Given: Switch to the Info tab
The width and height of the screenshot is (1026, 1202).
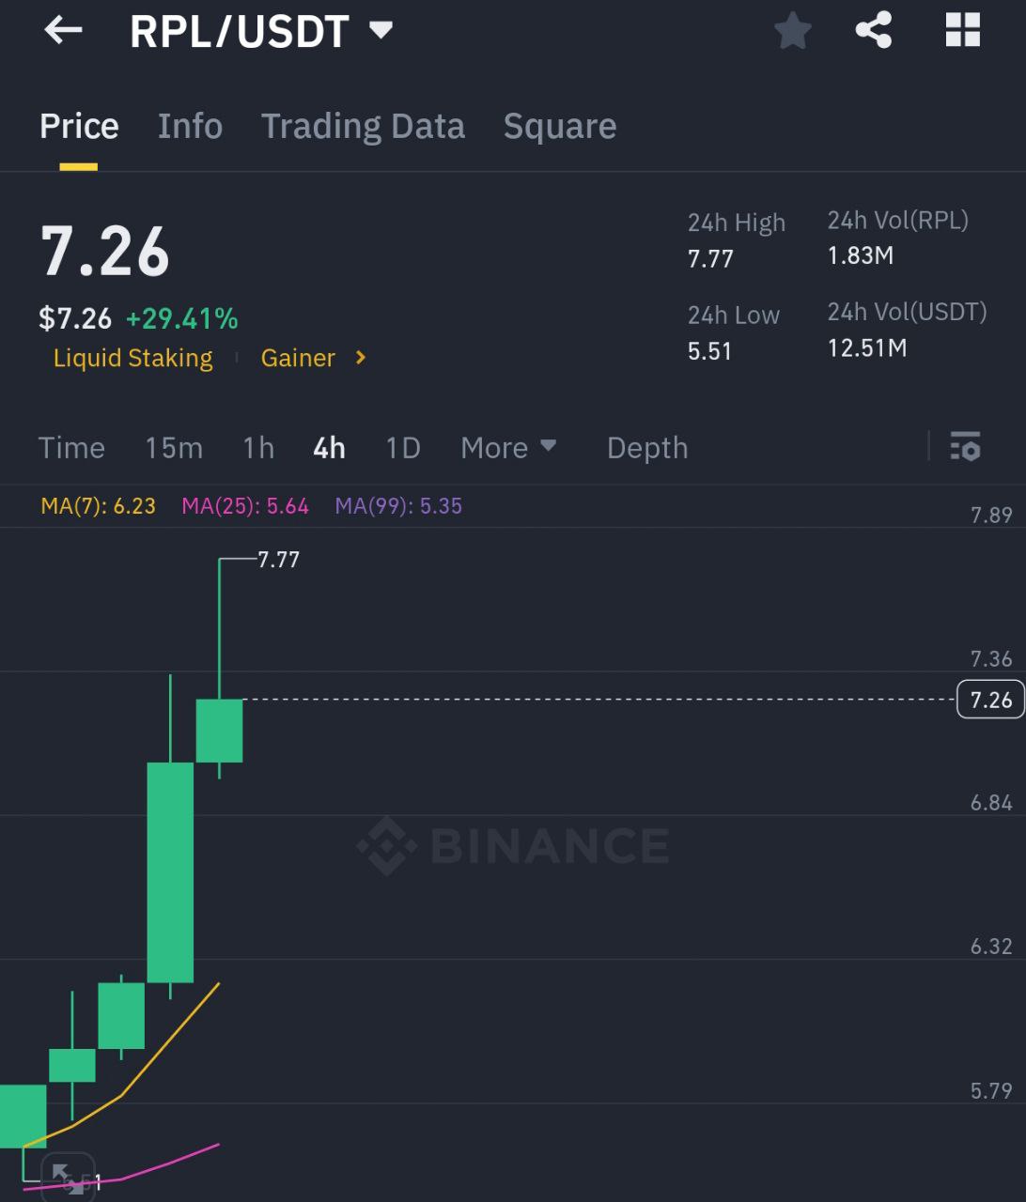Looking at the screenshot, I should (x=190, y=127).
